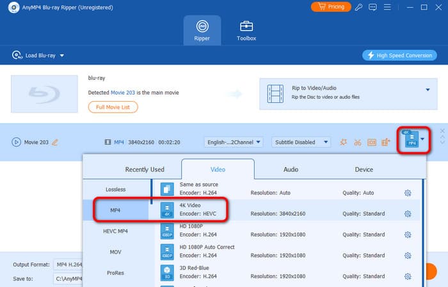Image resolution: width=448 pixels, height=287 pixels.
Task: Select MP4 format category
Action: (x=116, y=210)
